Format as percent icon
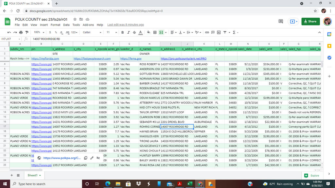335x188 pixels. coord(56,32)
